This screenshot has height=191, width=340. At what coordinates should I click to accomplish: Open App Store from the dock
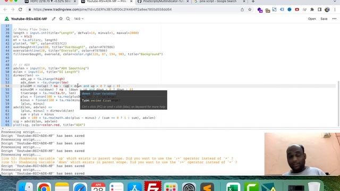[x=134, y=187]
